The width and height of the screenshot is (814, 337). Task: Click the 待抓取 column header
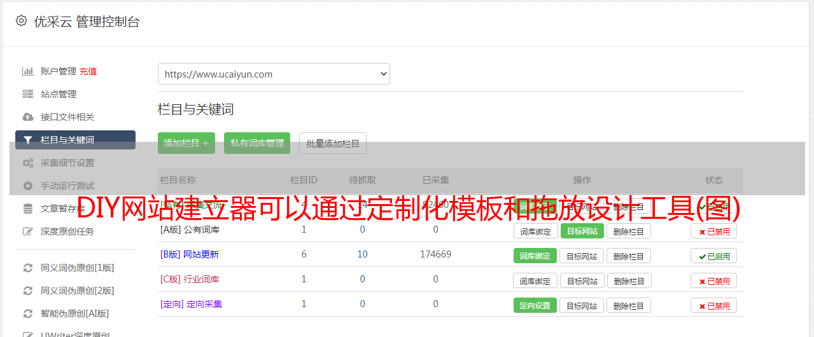tap(362, 180)
